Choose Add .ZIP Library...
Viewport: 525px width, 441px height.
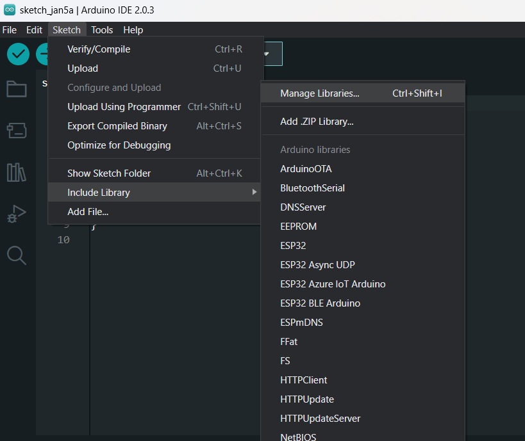pyautogui.click(x=363, y=122)
